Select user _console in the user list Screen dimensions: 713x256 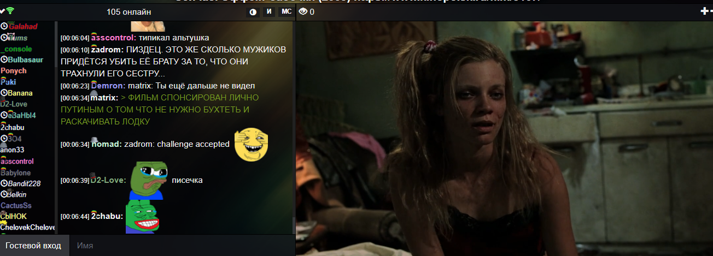pos(16,49)
